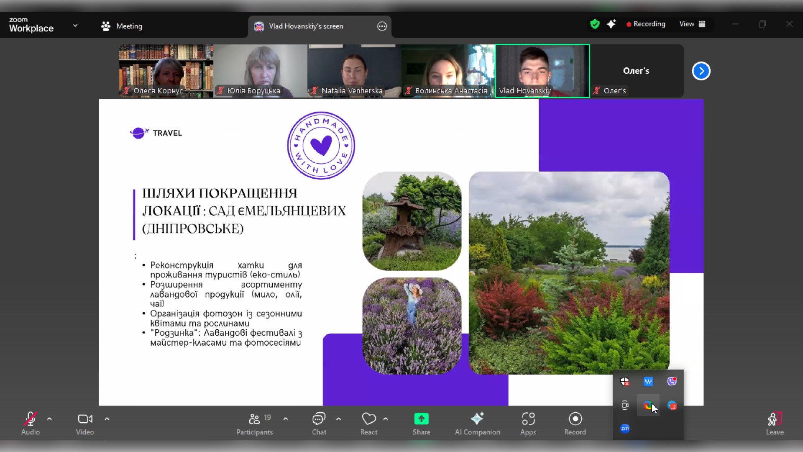Open Viber from the system tray
Viewport: 803px width, 452px height.
pos(672,381)
